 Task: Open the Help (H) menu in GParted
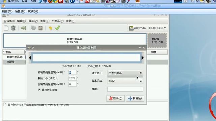click(71, 21)
